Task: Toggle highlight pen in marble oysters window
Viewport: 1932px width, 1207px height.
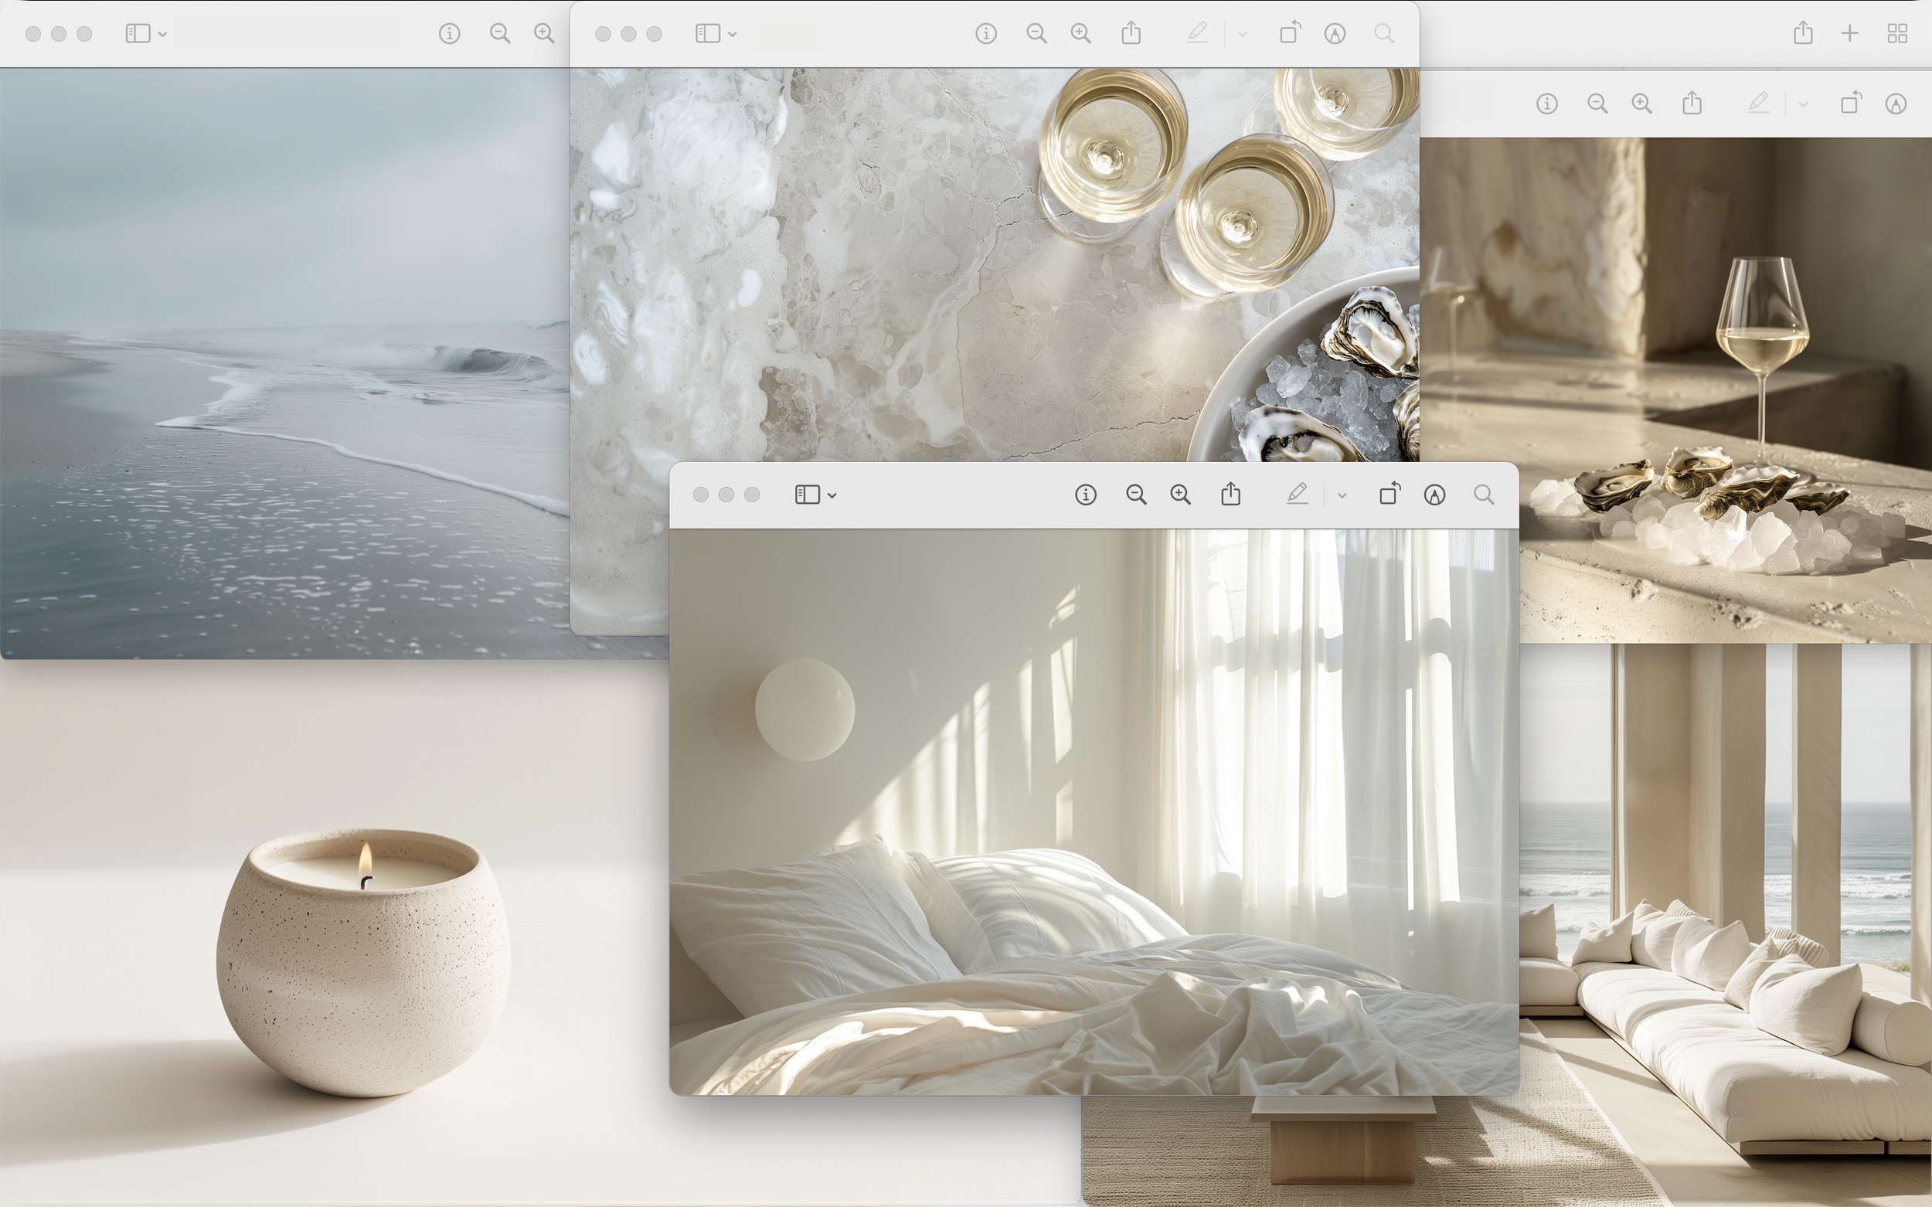Action: click(1198, 33)
